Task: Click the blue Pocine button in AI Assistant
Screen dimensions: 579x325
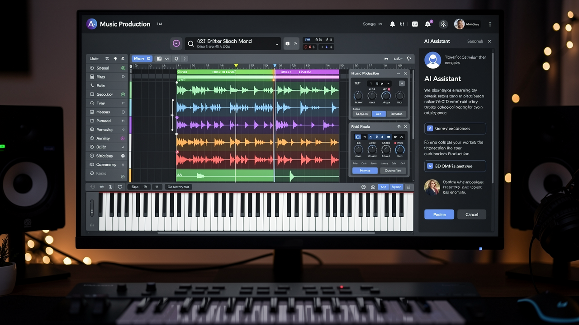Action: coord(439,214)
